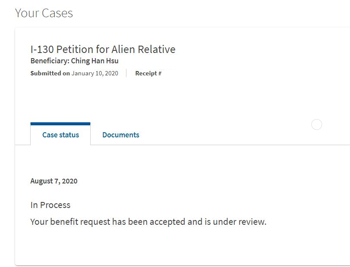
Task: Click the word Relative in the petition title
Action: click(x=157, y=49)
